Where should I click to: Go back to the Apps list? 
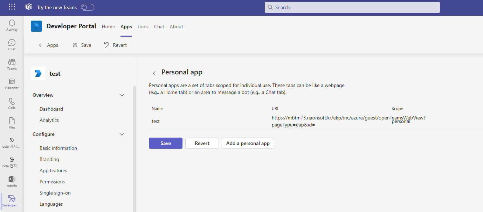[48, 45]
